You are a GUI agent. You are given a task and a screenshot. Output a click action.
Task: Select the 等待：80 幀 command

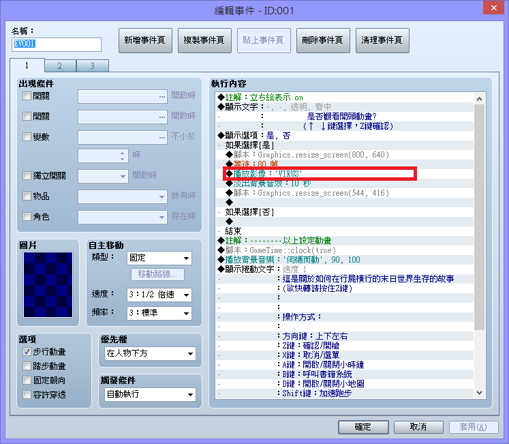[344, 164]
